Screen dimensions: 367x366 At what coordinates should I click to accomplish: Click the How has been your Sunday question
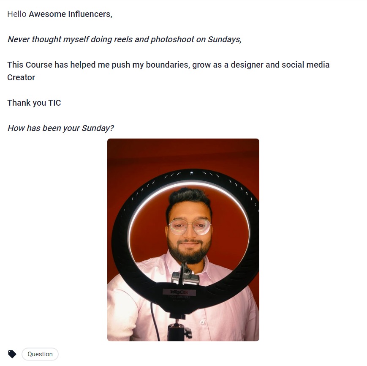pos(61,128)
